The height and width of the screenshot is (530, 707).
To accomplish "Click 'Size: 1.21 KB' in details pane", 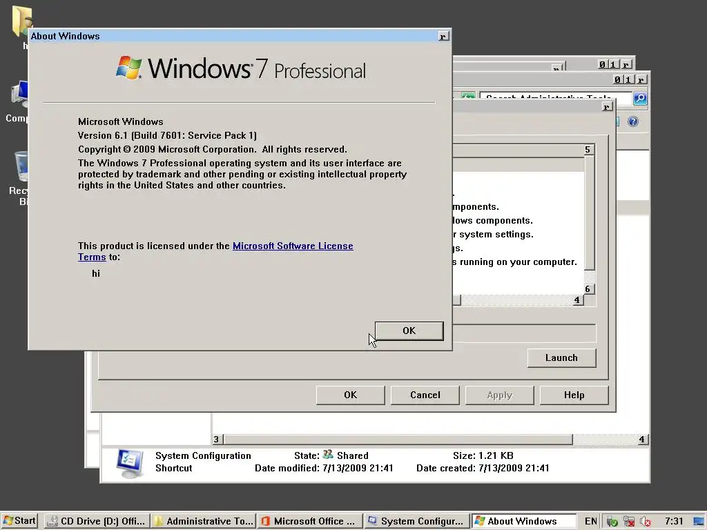I will (x=483, y=455).
